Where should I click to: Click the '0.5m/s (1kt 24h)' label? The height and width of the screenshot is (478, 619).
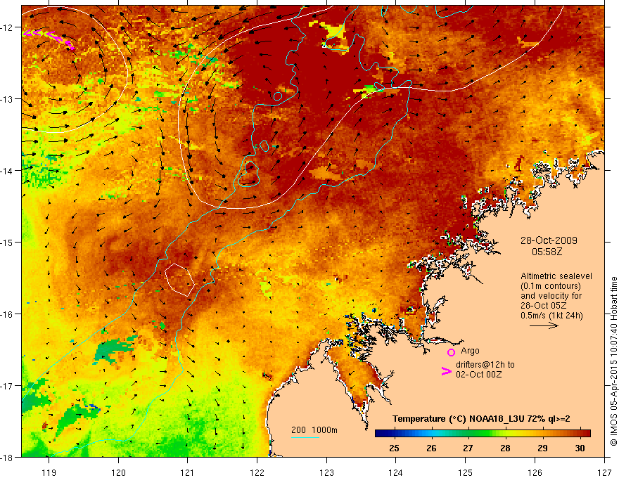[551, 316]
